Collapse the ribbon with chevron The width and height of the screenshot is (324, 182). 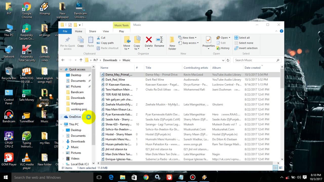(276, 31)
